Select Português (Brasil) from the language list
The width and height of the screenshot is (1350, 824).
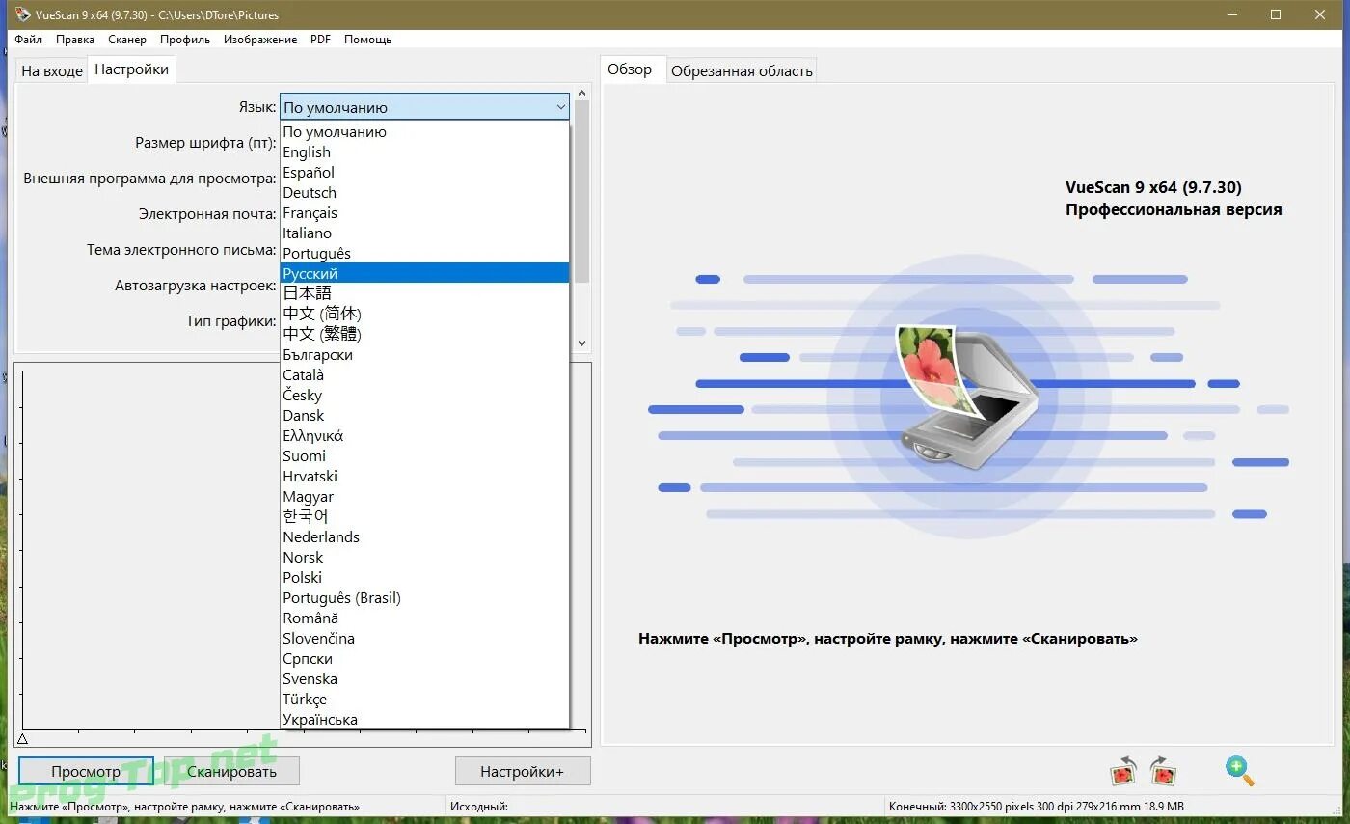pyautogui.click(x=424, y=597)
